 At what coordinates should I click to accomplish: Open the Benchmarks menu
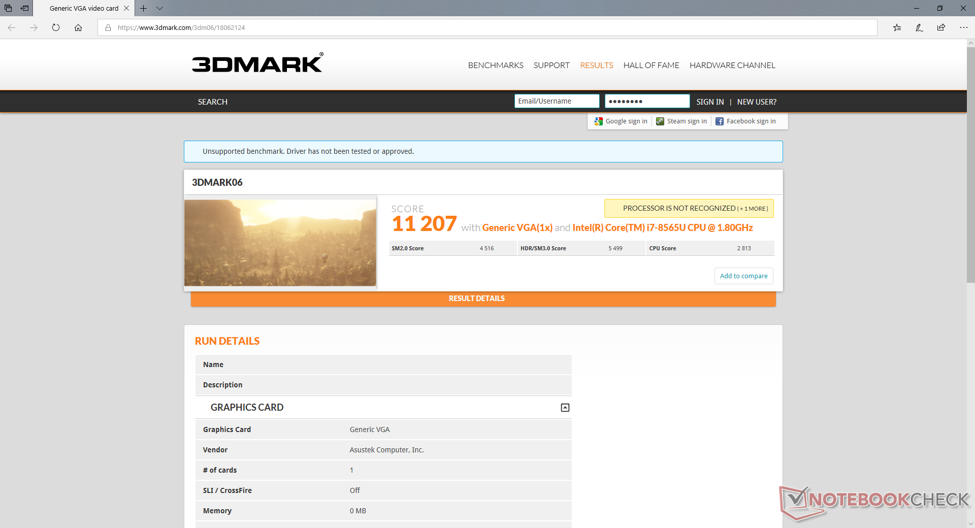pos(496,65)
